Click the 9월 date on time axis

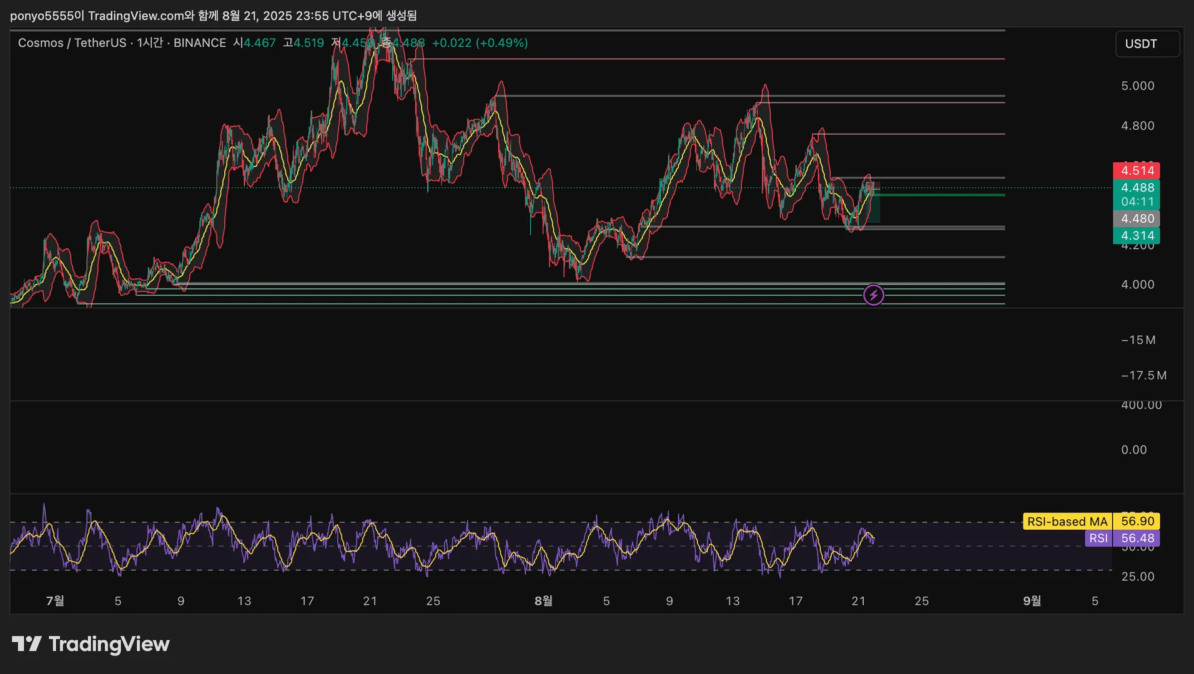tap(1032, 600)
